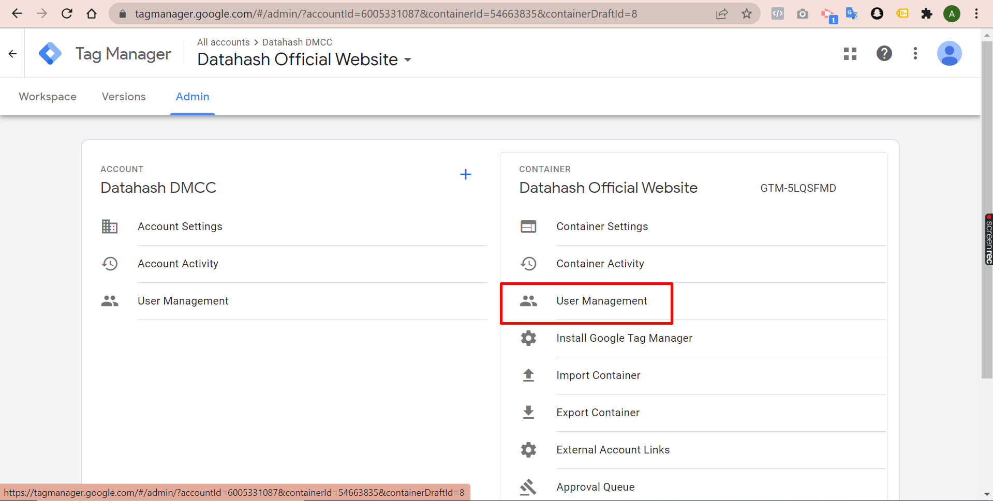Share this page from the address bar
This screenshot has height=501, width=993.
(x=722, y=13)
